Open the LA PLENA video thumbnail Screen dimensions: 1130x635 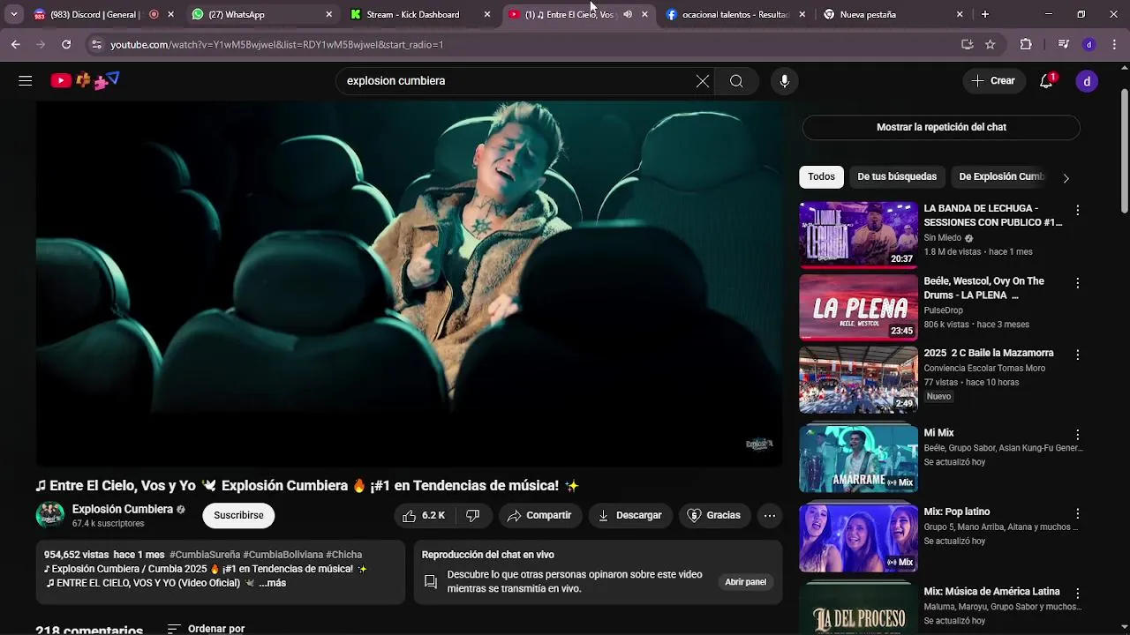858,307
